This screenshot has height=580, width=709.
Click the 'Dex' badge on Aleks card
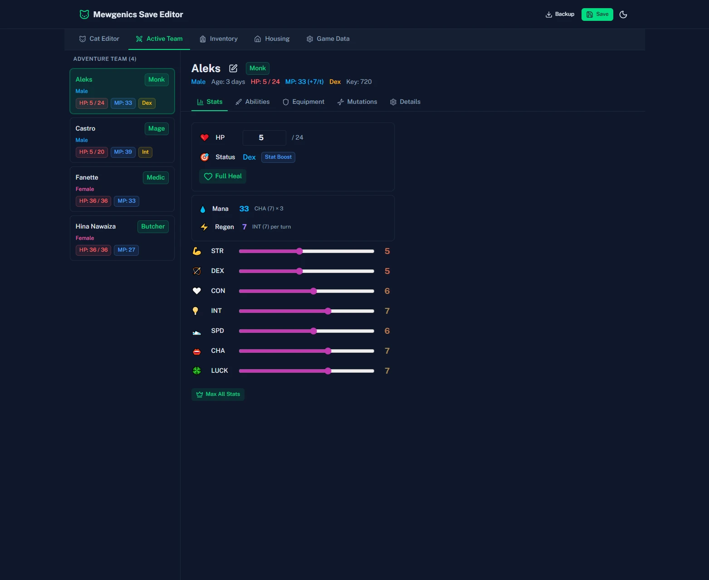(147, 103)
